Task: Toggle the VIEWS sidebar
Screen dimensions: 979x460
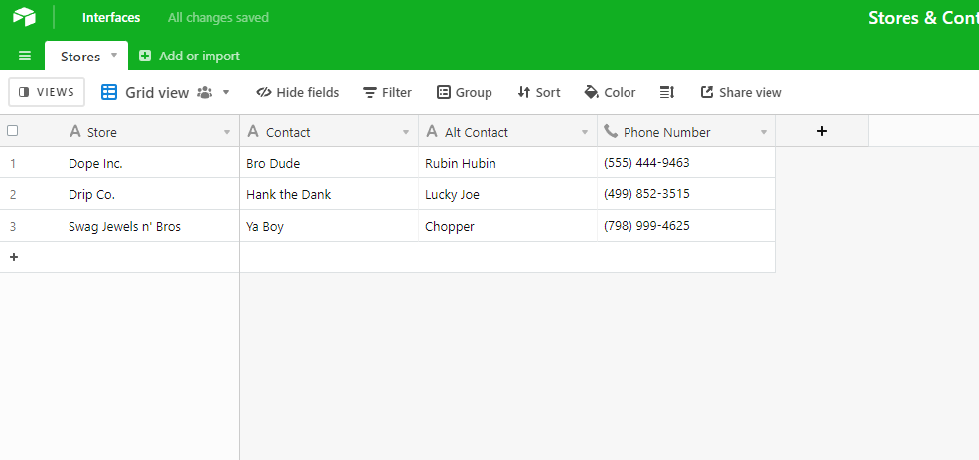Action: [x=47, y=92]
